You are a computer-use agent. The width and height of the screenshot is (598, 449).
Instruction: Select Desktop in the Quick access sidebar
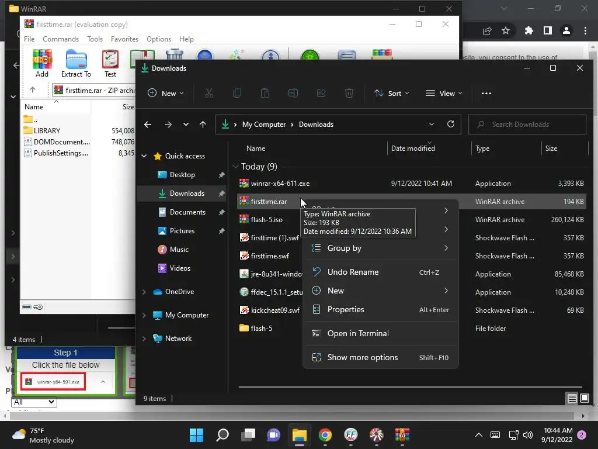[182, 175]
